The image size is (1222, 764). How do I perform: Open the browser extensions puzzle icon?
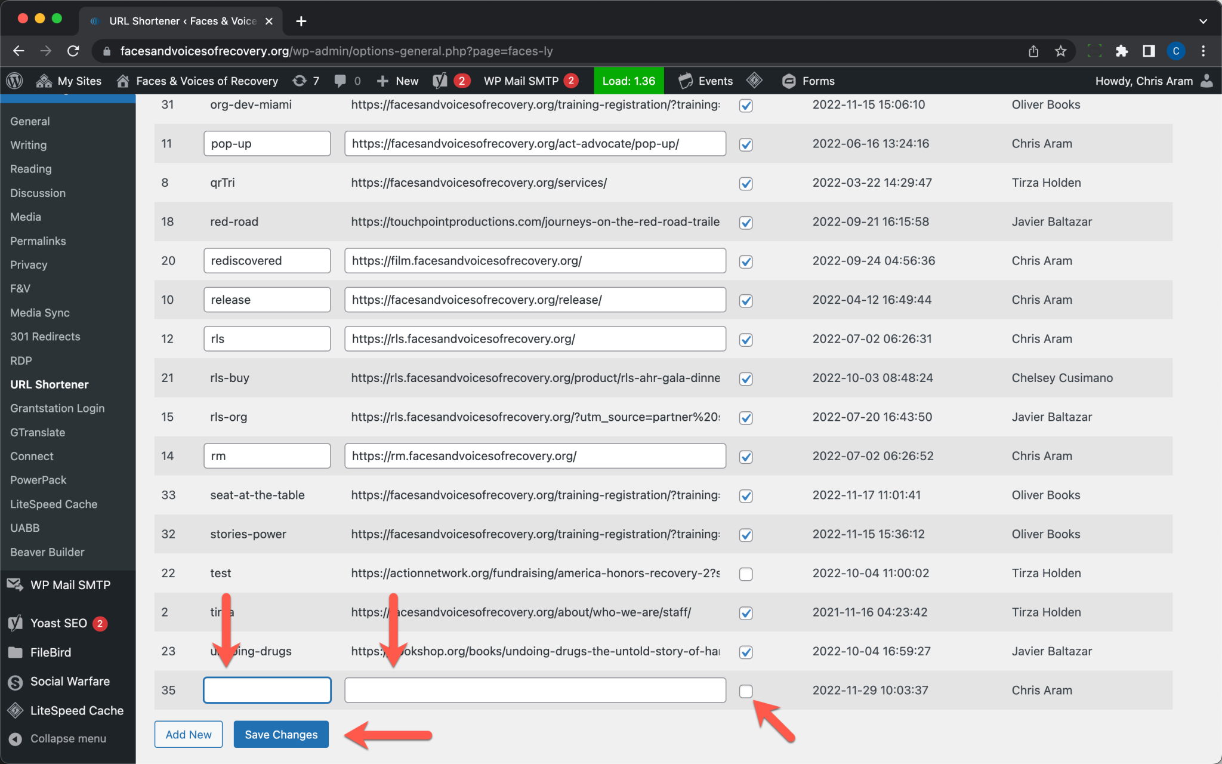tap(1122, 51)
